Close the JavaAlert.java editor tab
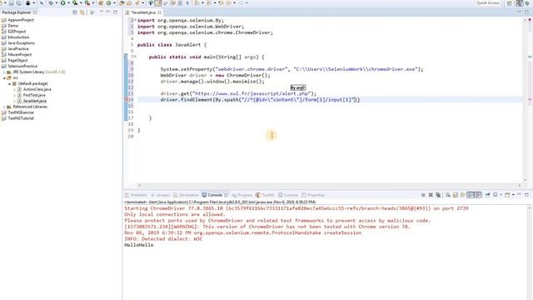Image resolution: width=533 pixels, height=300 pixels. pyautogui.click(x=160, y=12)
